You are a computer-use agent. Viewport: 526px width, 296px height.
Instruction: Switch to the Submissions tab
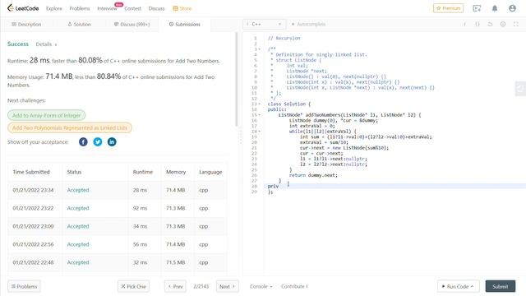[184, 24]
